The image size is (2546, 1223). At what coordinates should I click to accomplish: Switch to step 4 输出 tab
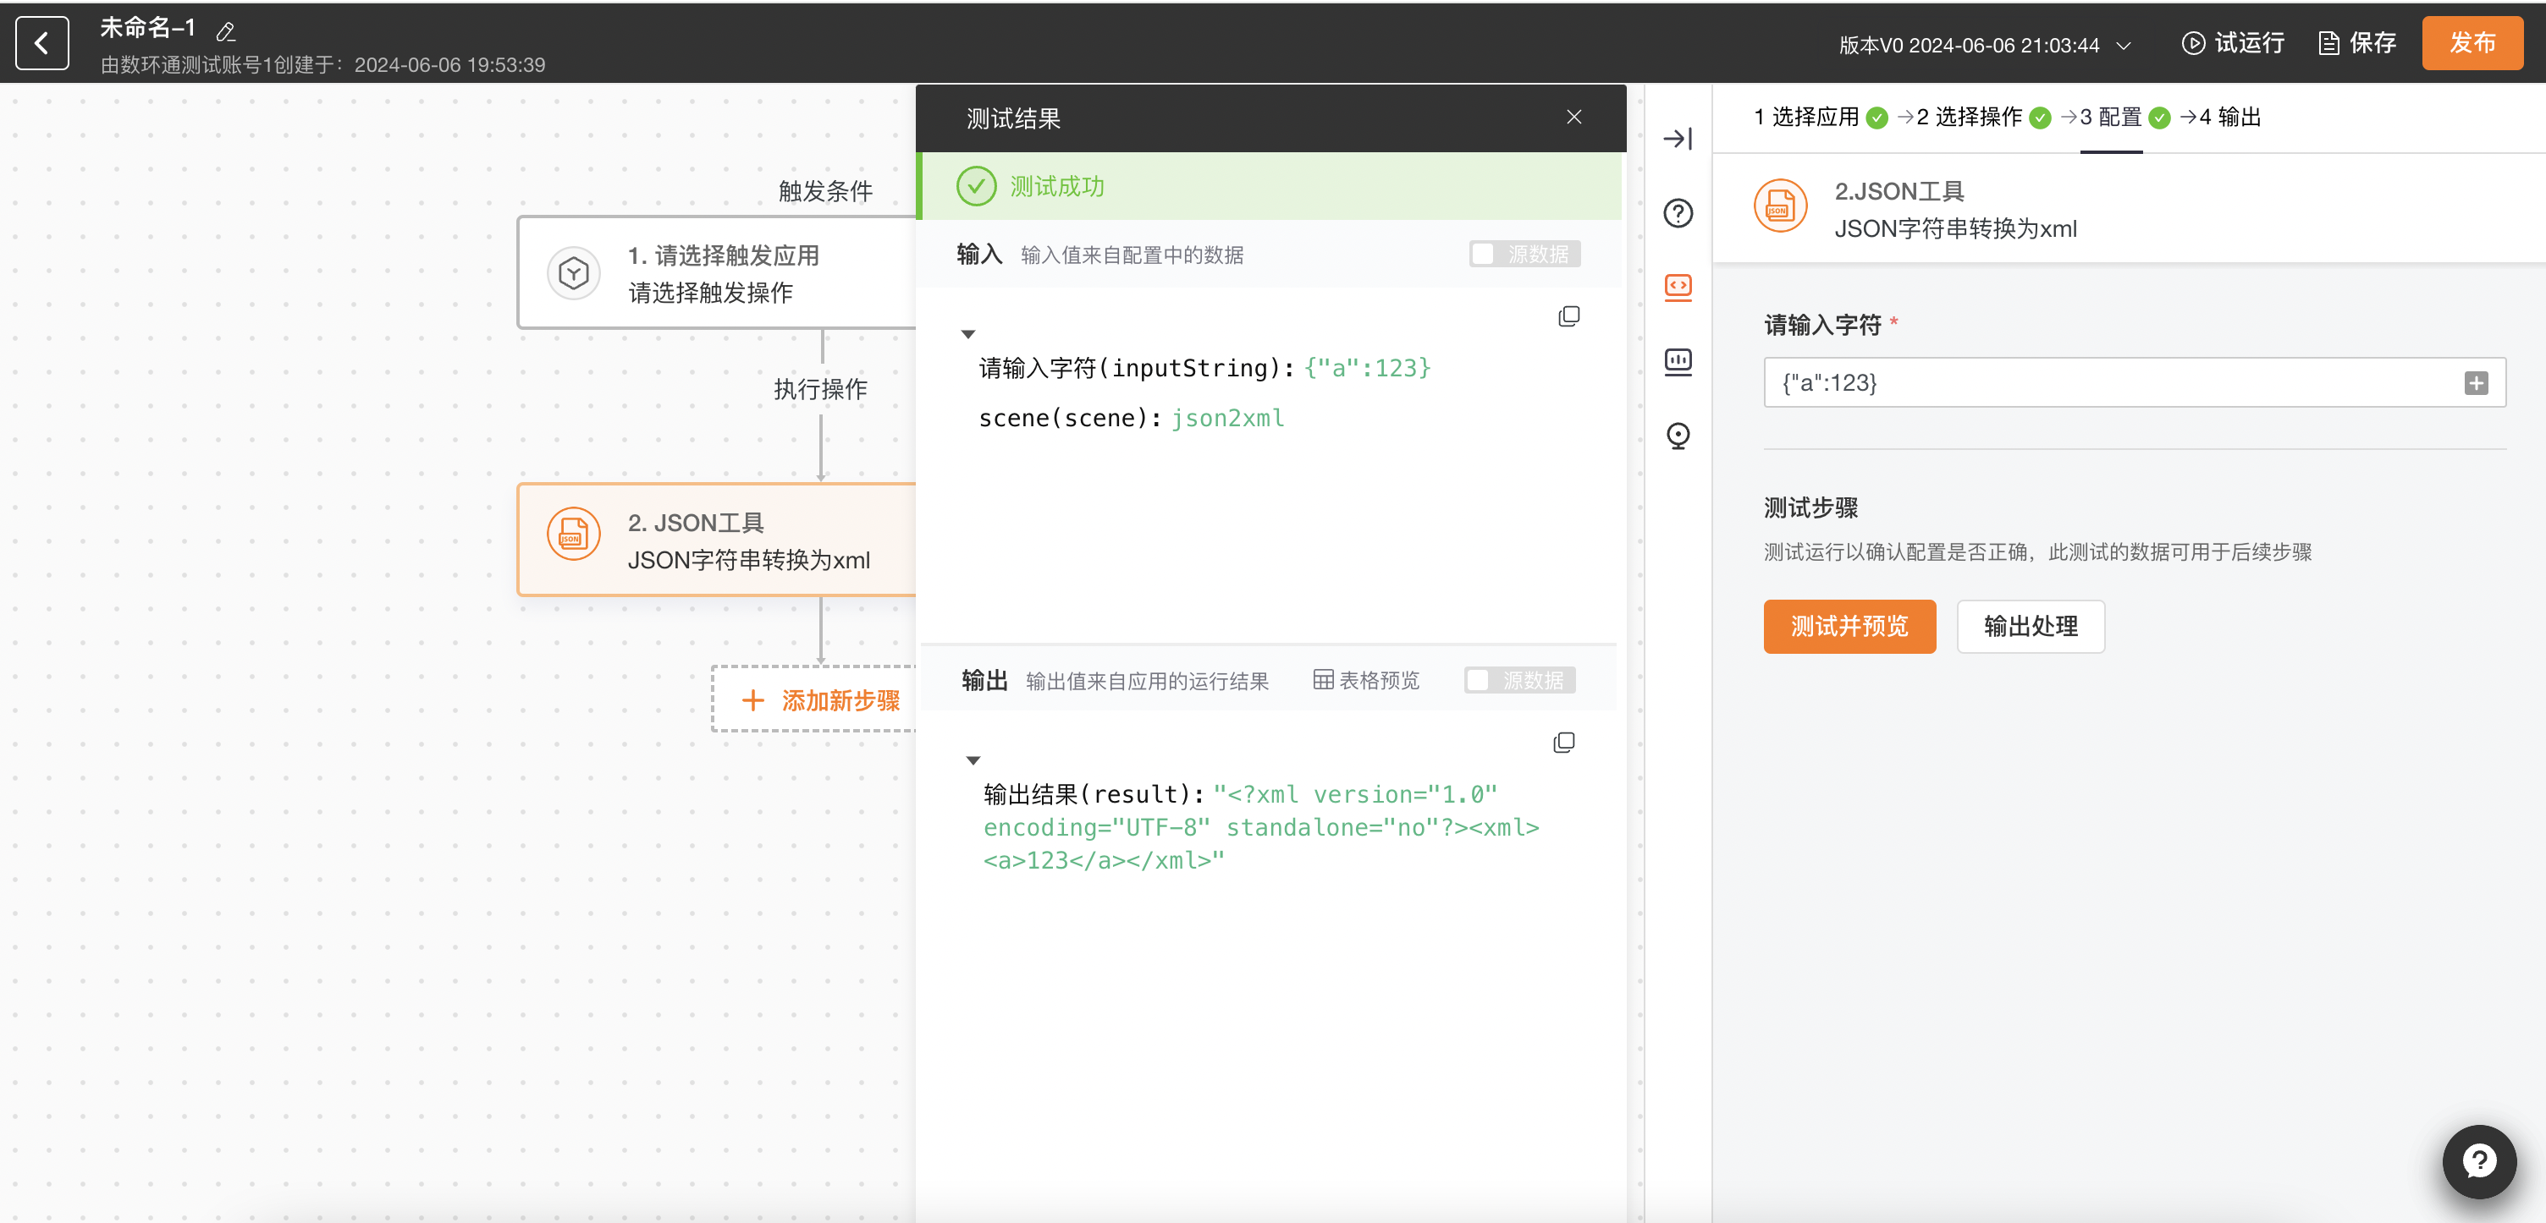[2229, 118]
